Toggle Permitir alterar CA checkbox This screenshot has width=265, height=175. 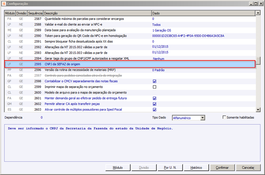tap(154, 104)
